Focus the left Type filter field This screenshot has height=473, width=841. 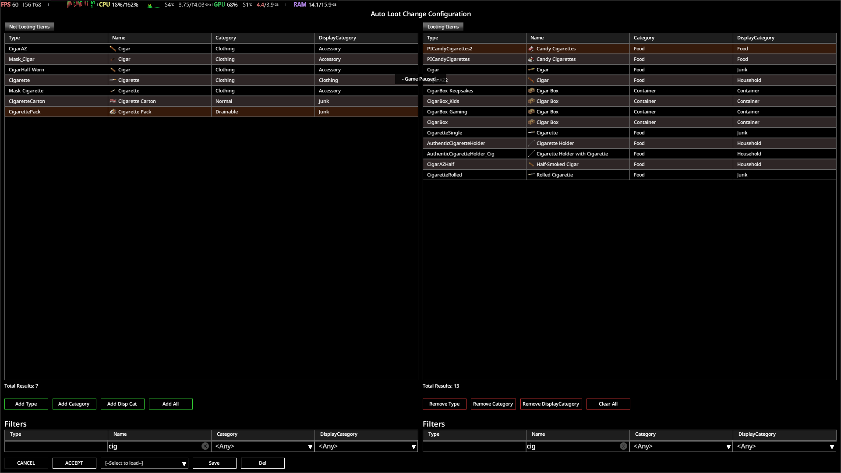(56, 446)
